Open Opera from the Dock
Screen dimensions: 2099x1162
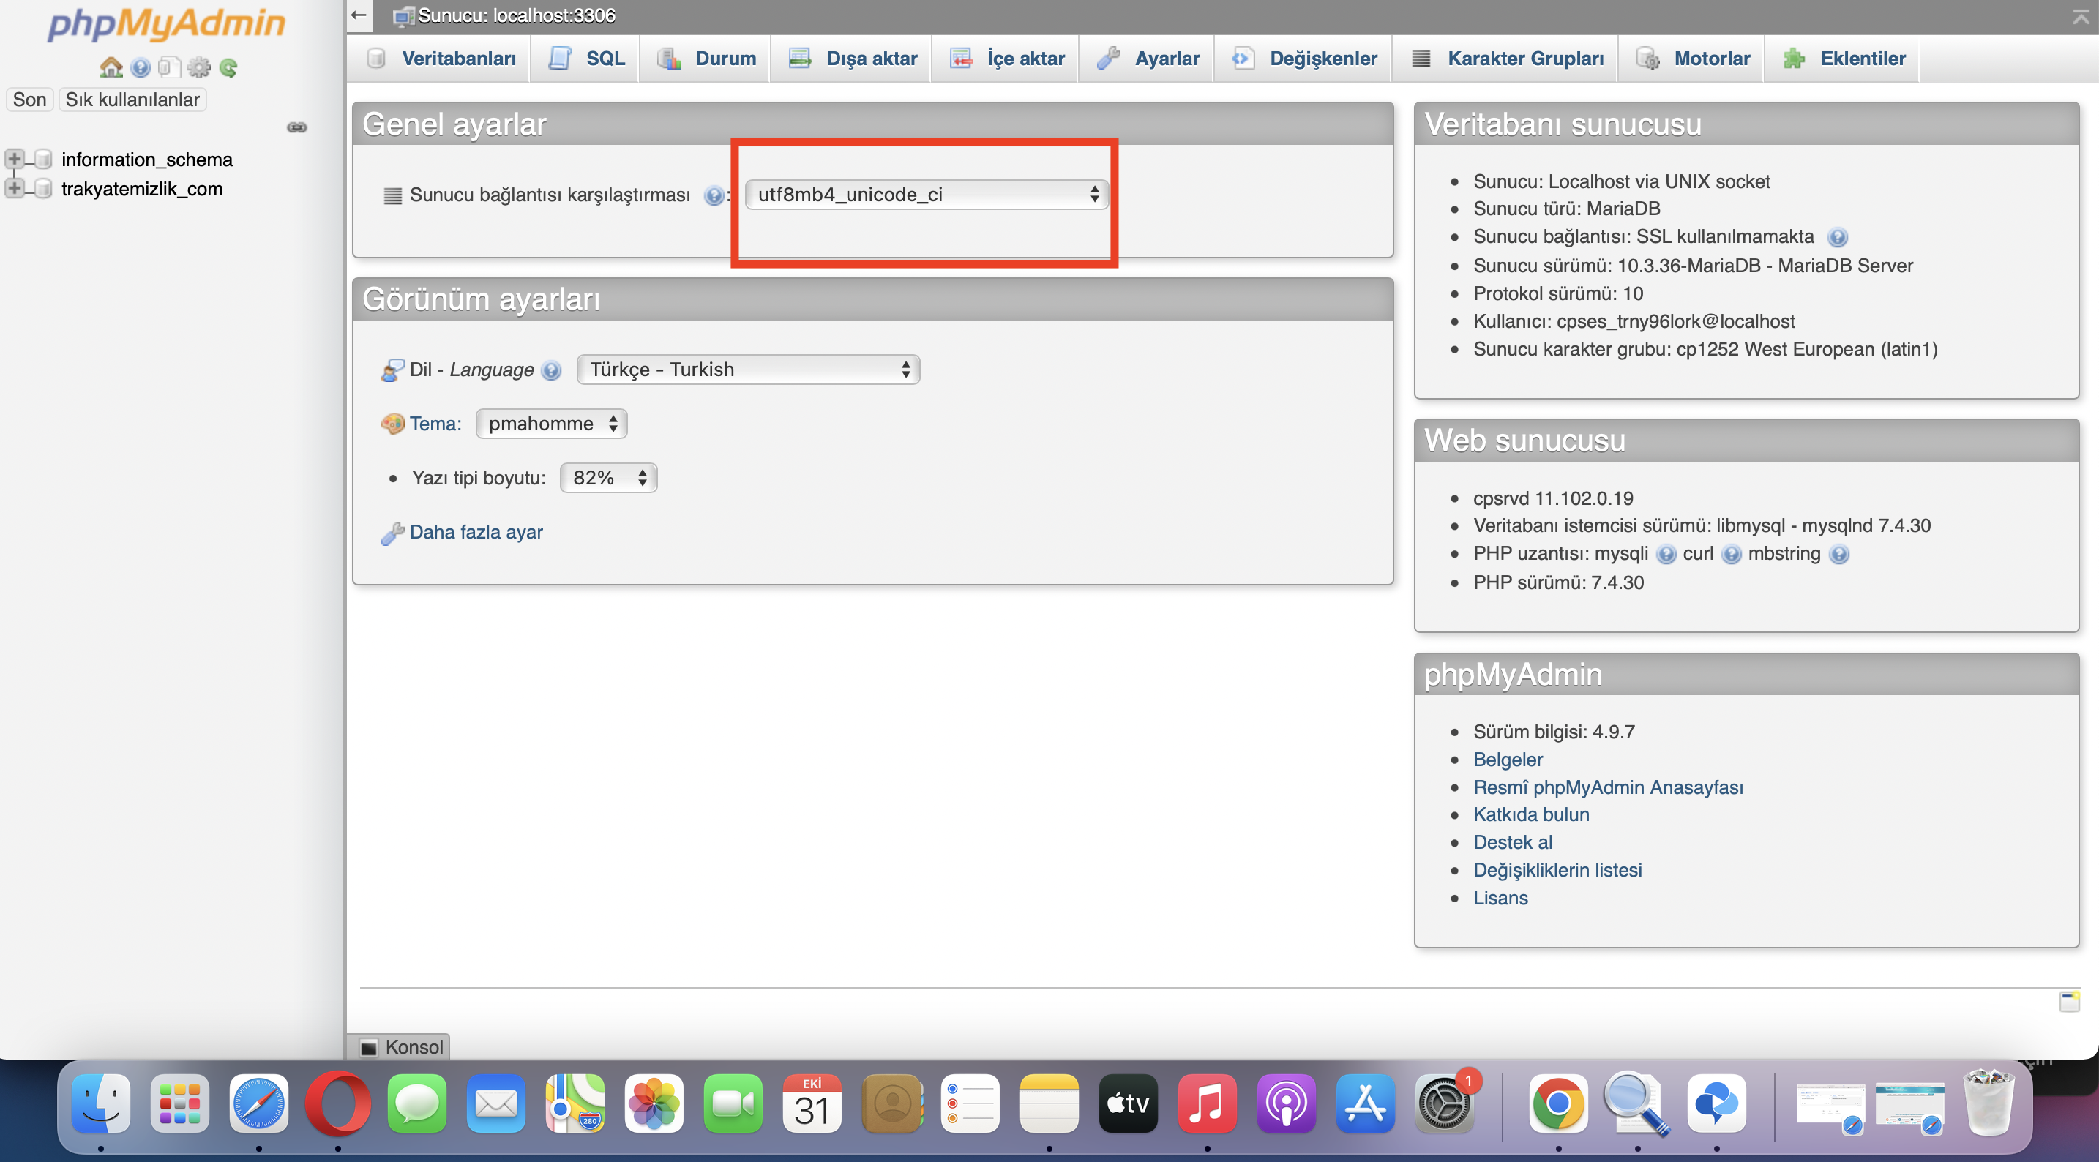coord(338,1104)
